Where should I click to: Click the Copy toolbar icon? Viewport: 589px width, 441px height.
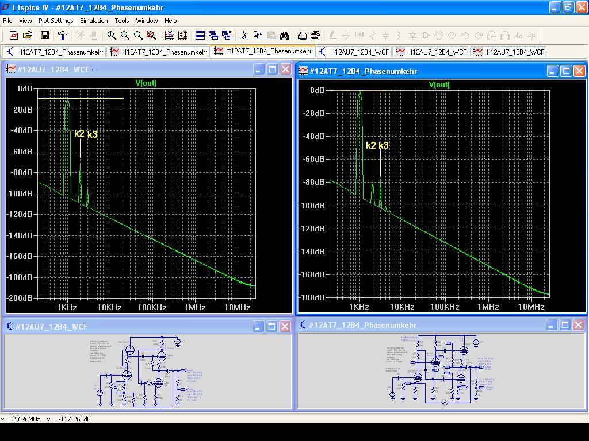[x=258, y=36]
